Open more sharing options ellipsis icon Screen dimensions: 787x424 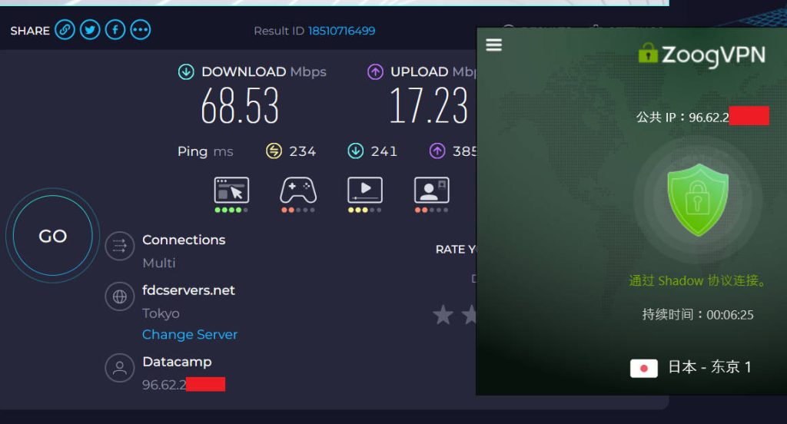(x=141, y=30)
